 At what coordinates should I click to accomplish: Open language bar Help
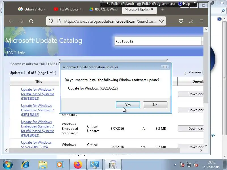click(184, 4)
